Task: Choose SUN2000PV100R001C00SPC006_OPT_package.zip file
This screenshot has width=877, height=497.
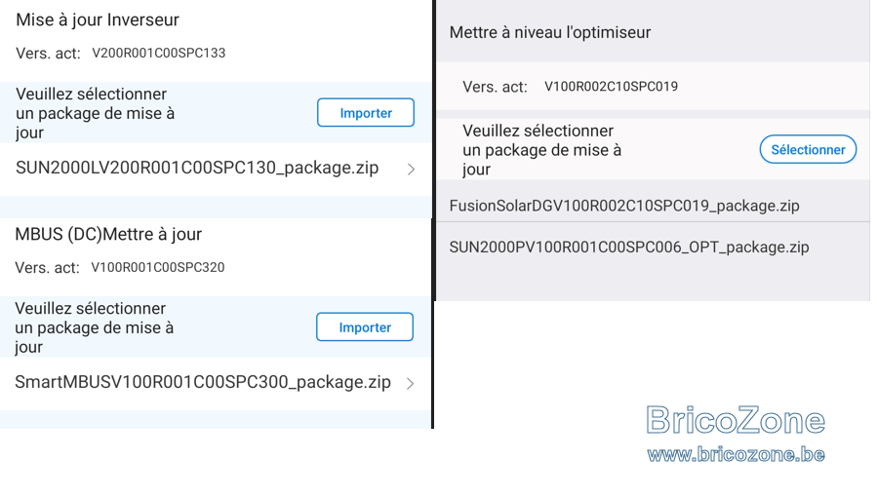Action: (x=653, y=248)
